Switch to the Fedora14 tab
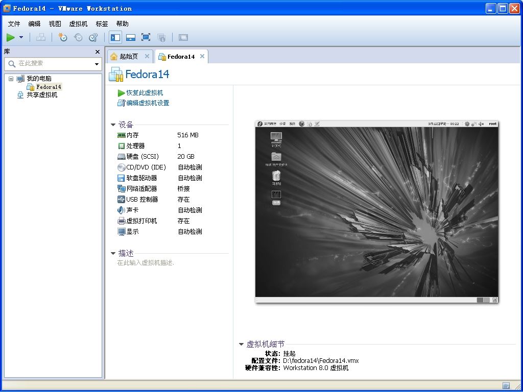Image resolution: width=523 pixels, height=392 pixels. [181, 57]
